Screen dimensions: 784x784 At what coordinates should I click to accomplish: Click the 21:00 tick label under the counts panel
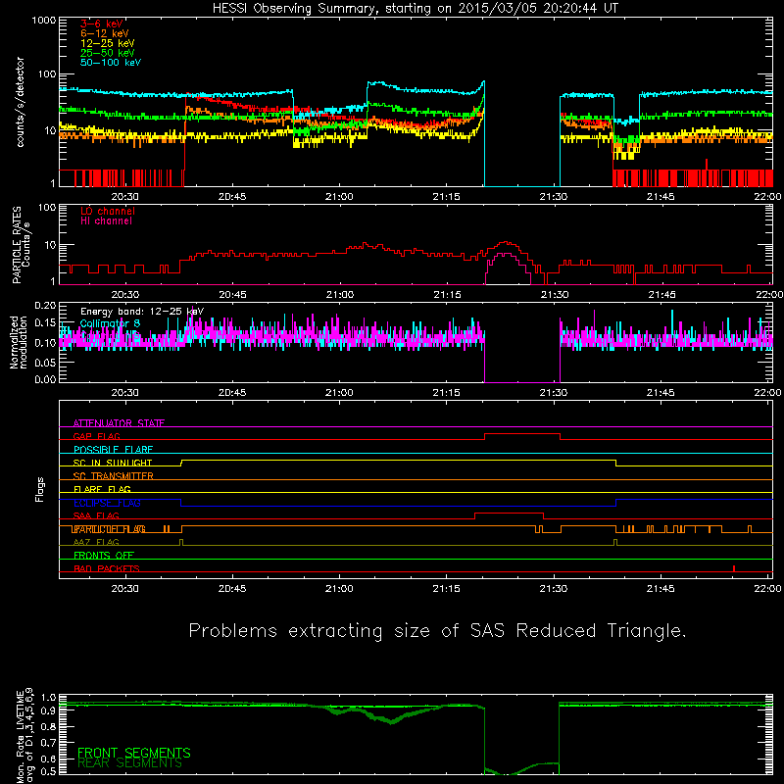pyautogui.click(x=339, y=197)
